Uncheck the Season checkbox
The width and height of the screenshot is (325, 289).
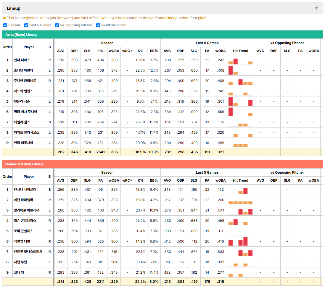(5, 25)
